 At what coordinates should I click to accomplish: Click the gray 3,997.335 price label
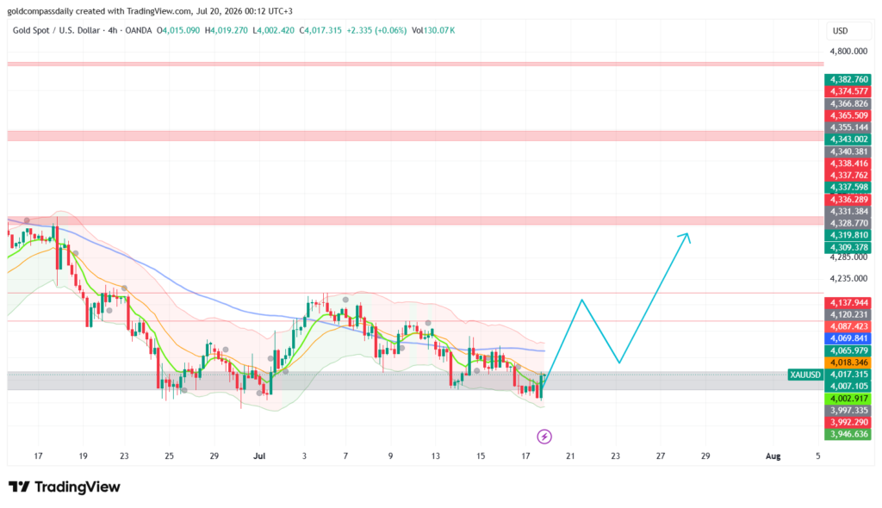click(848, 410)
